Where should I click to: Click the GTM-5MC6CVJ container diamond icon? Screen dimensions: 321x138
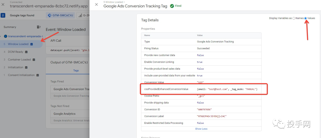pyautogui.click(x=50, y=15)
